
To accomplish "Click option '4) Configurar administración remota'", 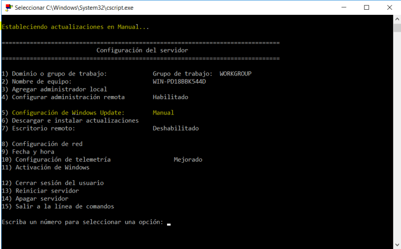I will pos(63,98).
